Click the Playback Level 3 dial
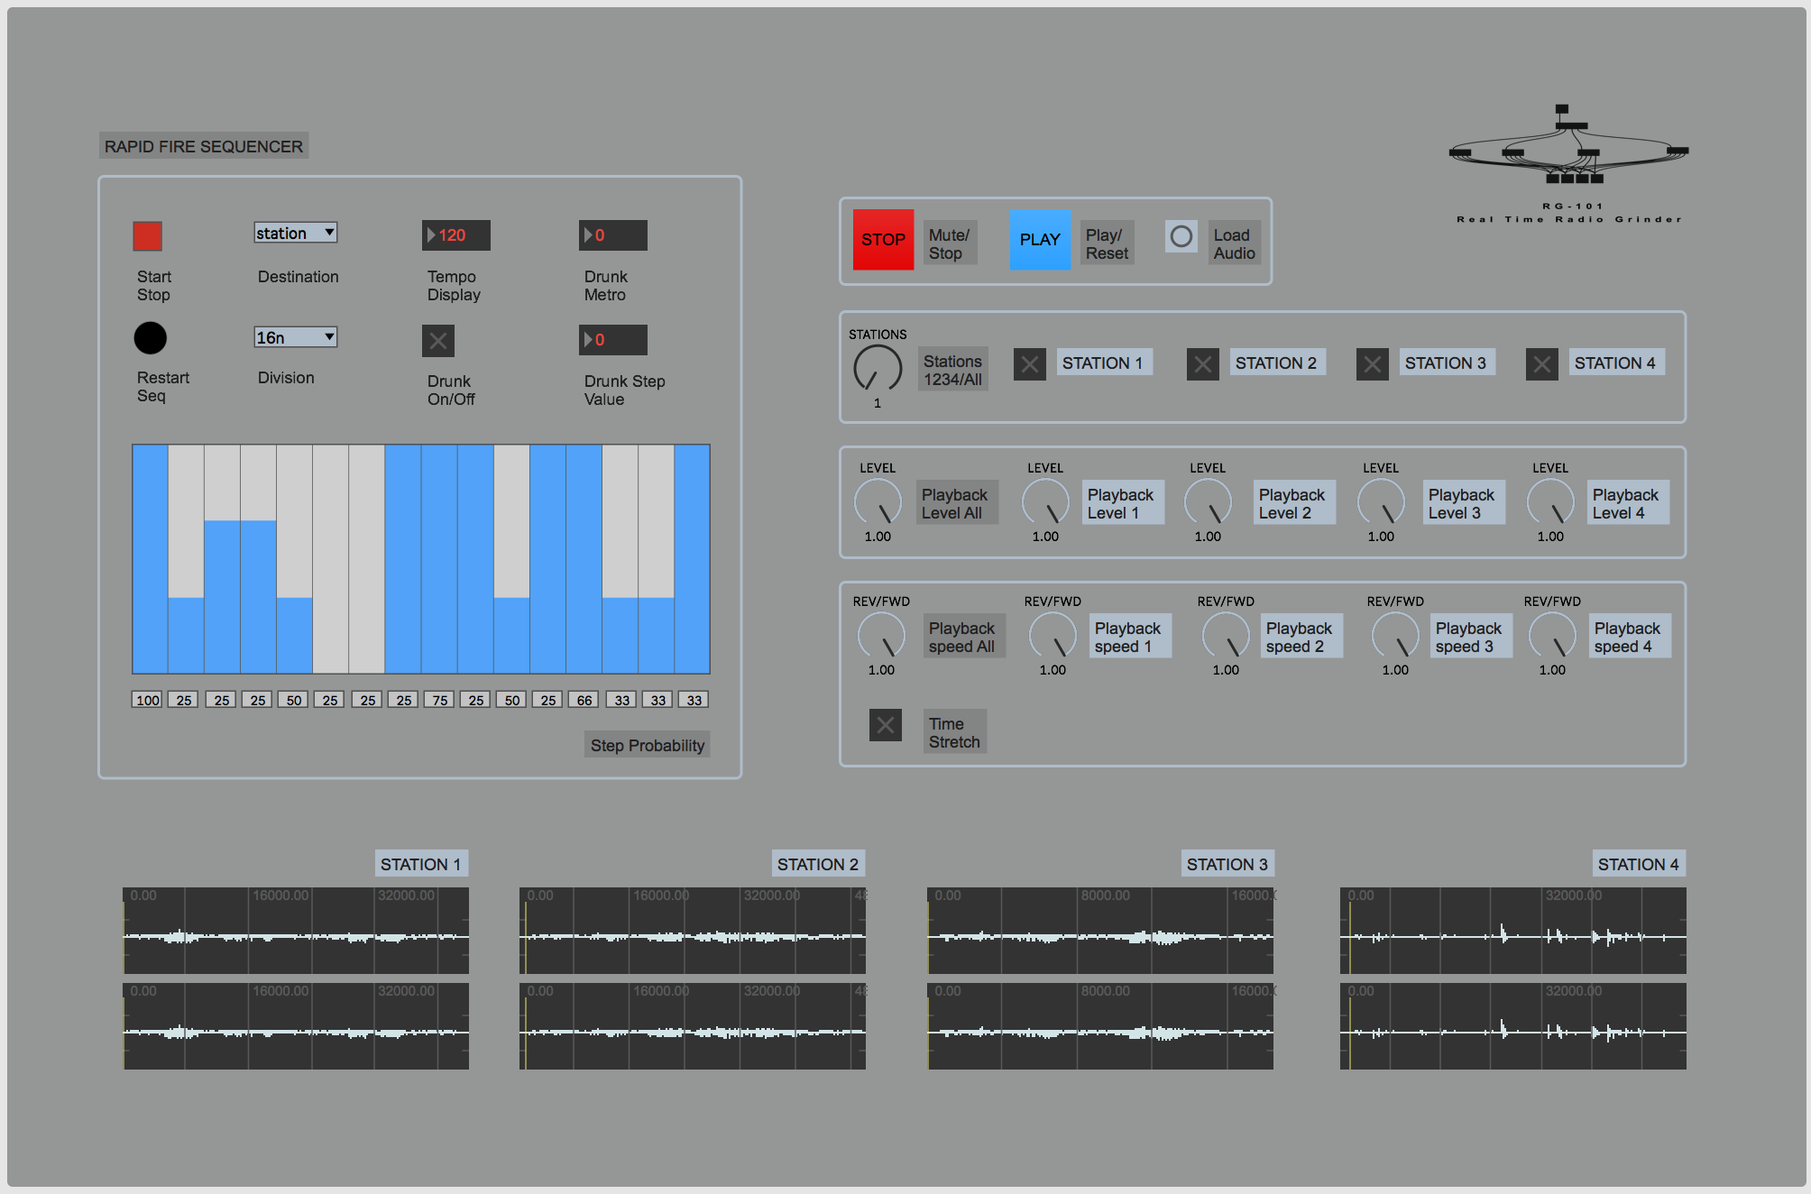 point(1381,502)
